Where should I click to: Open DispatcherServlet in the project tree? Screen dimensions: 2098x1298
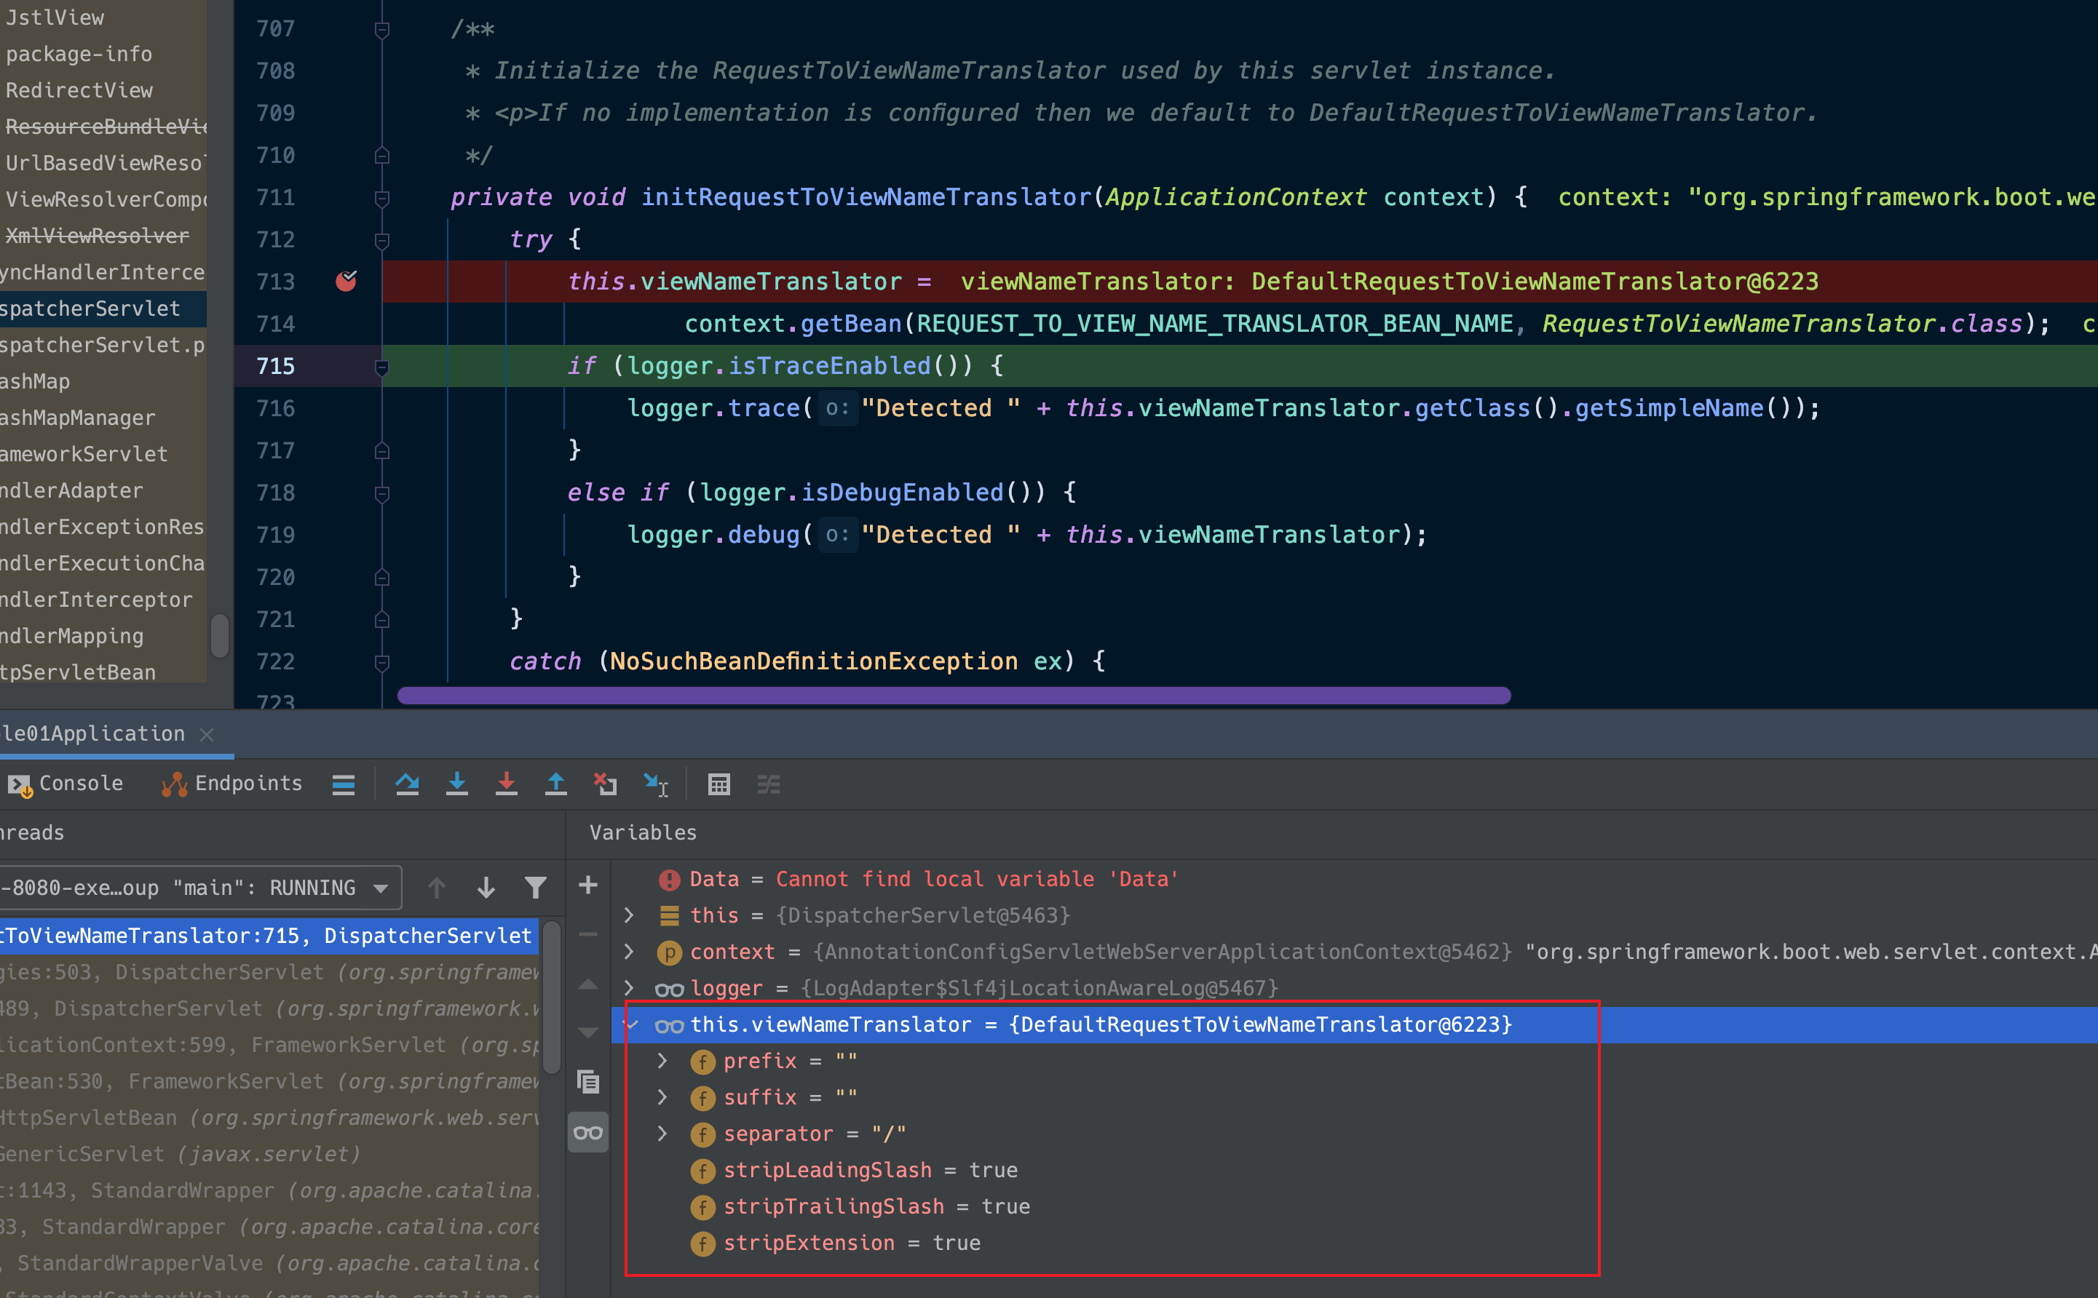90,309
